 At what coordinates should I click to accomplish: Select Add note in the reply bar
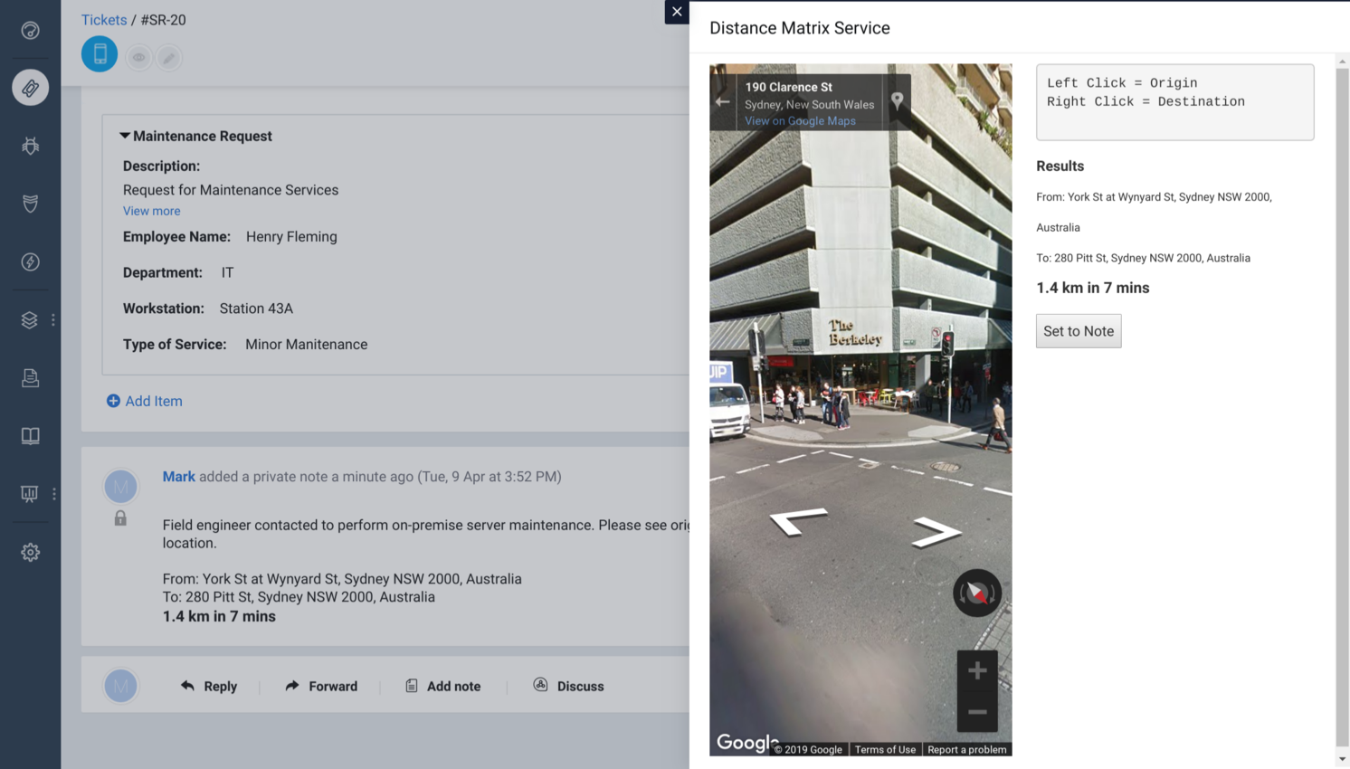pos(442,686)
